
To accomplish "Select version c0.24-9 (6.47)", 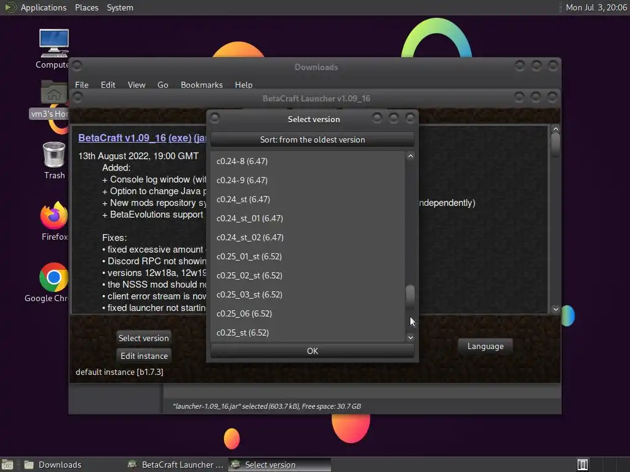I will (308, 180).
